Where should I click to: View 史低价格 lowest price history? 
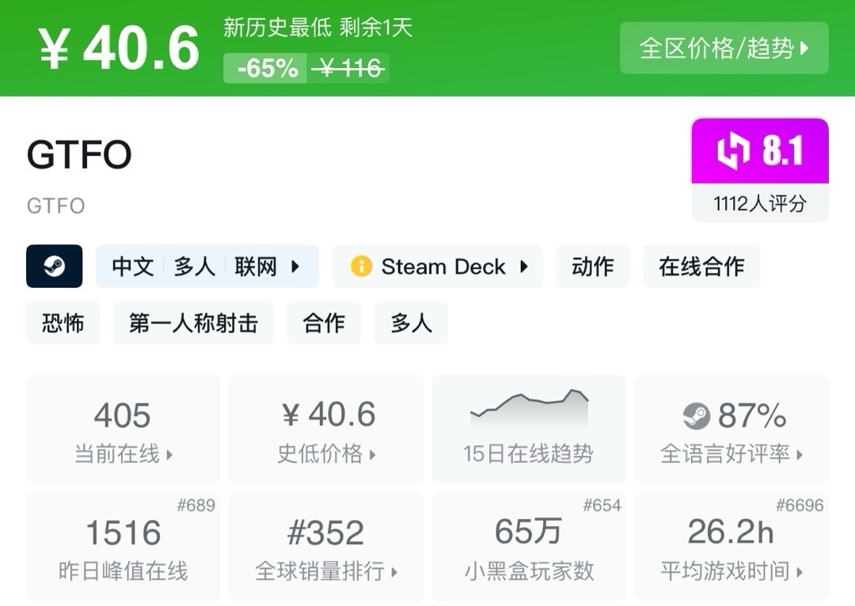[325, 429]
